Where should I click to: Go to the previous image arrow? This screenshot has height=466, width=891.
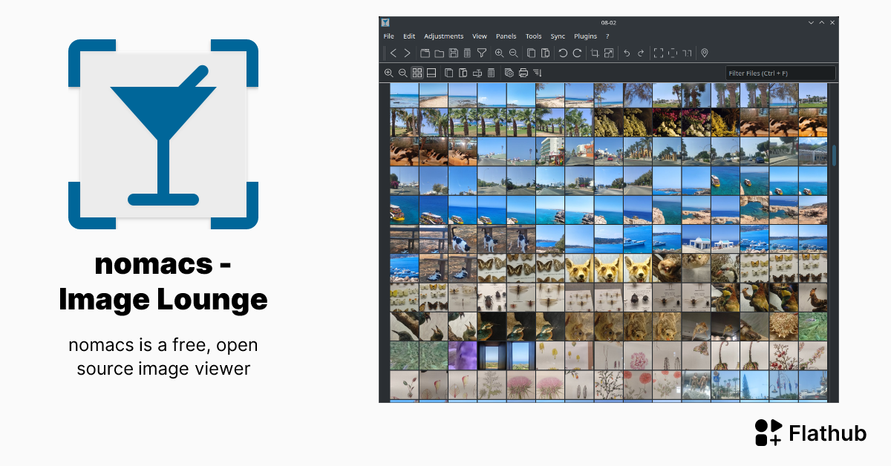394,53
